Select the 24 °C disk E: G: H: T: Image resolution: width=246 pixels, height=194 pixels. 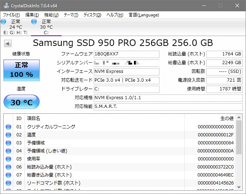tap(16, 27)
